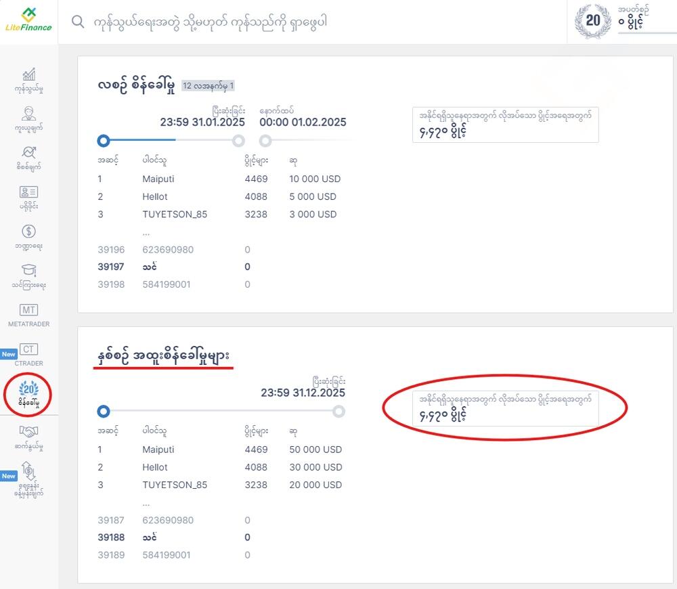Select the monthly challenge start timeline marker
Screen dimensions: 677x589
[103, 140]
